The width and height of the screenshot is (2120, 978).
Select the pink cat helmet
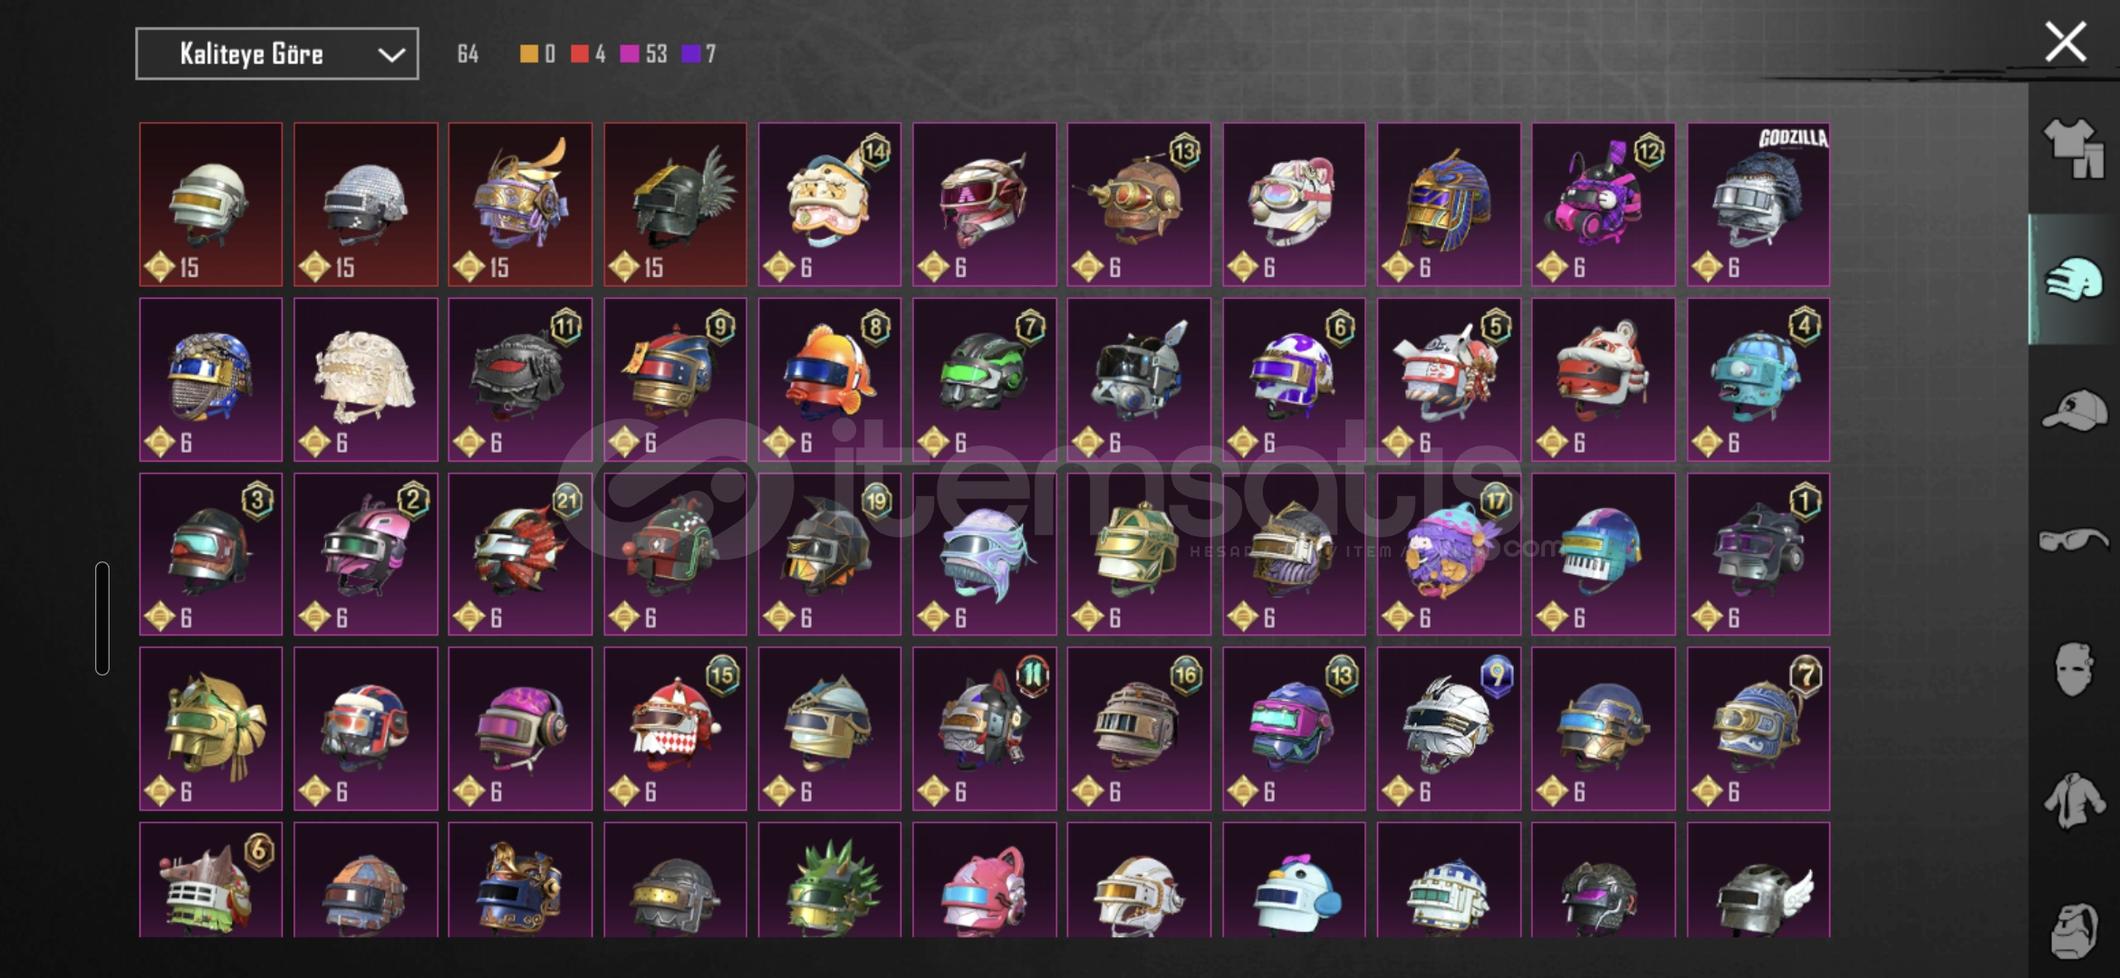click(x=985, y=880)
